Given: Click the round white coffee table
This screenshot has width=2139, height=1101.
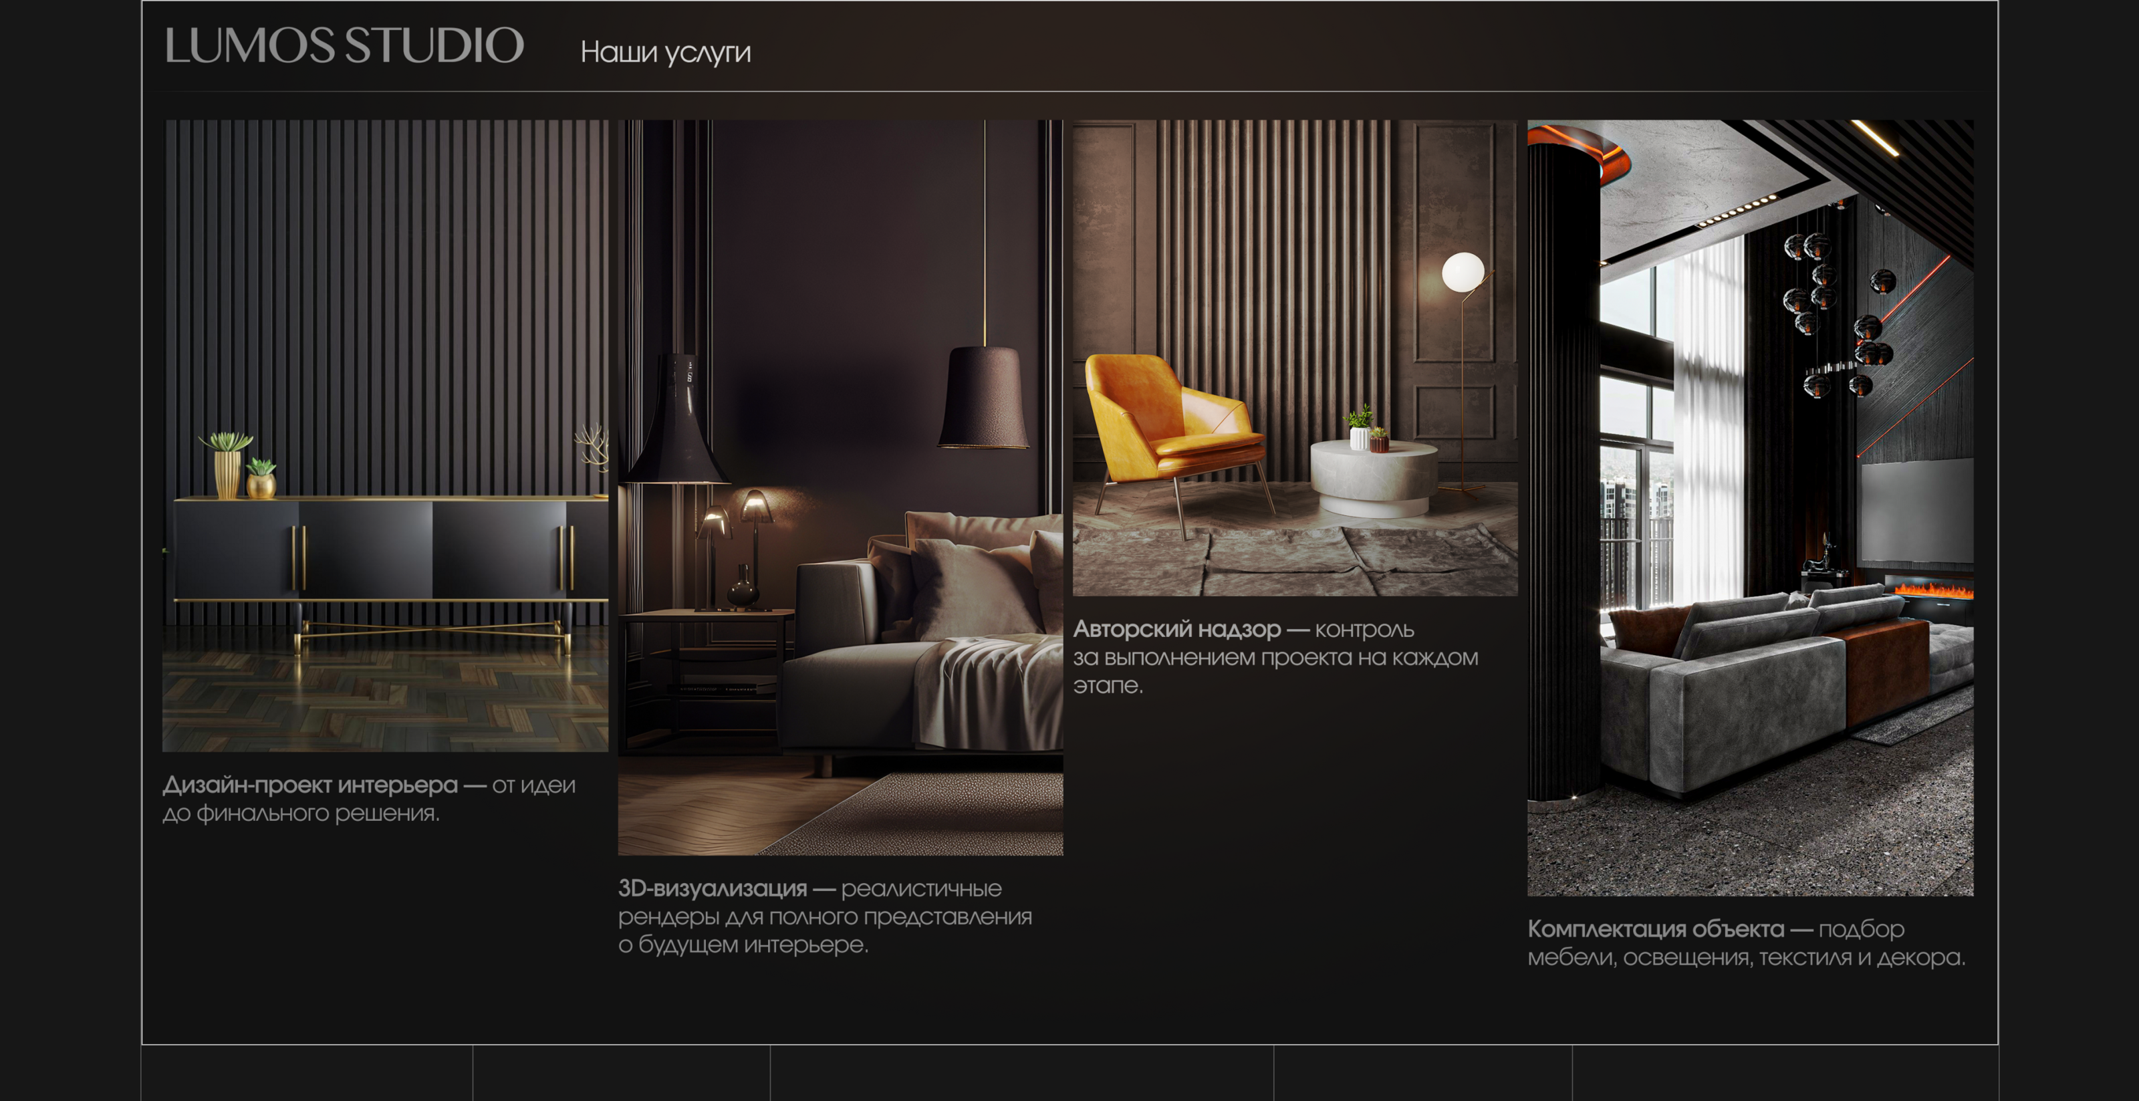Looking at the screenshot, I should 1374,477.
